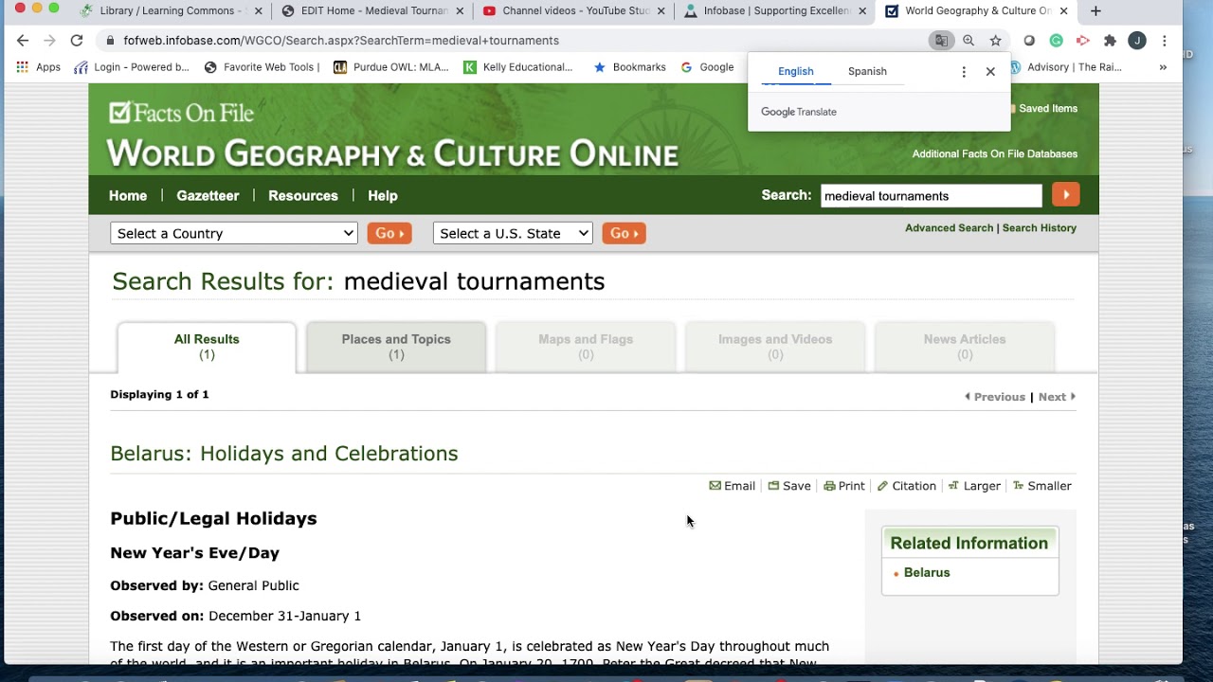
Task: Open the Select a Country dropdown
Action: (x=233, y=233)
